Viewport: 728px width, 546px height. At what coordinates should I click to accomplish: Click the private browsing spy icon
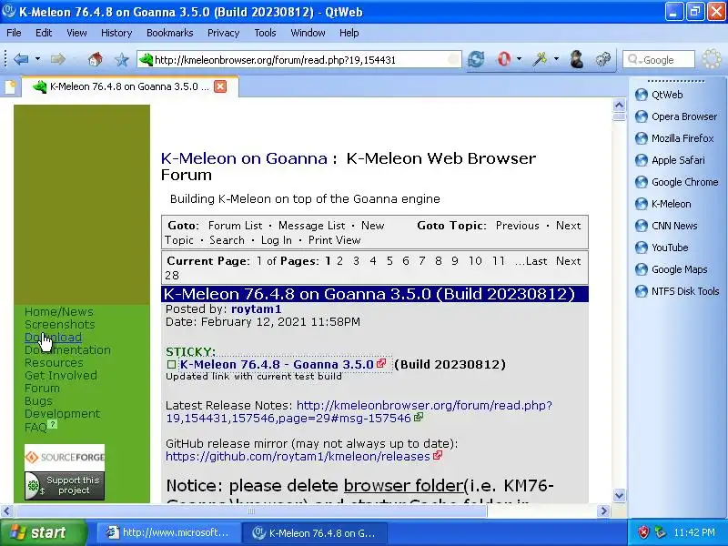tap(577, 59)
